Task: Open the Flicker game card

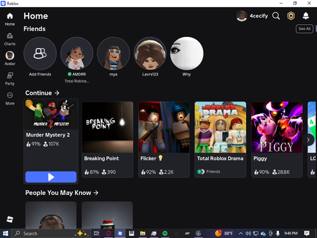Action: [164, 140]
